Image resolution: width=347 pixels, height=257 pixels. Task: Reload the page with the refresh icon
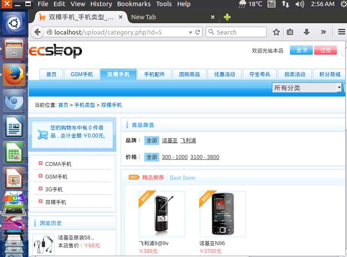197,32
